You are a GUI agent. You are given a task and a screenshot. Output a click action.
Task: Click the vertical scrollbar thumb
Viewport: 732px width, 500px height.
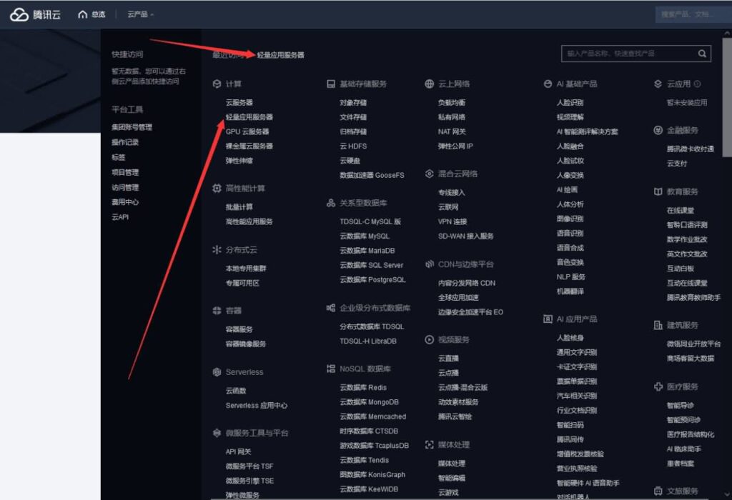click(x=727, y=97)
